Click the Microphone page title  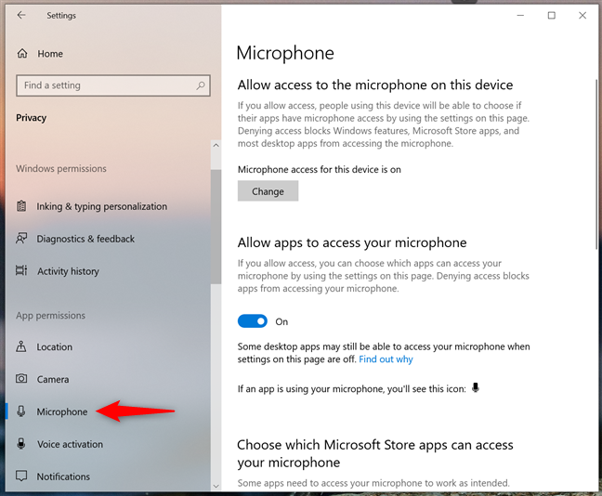pos(285,53)
